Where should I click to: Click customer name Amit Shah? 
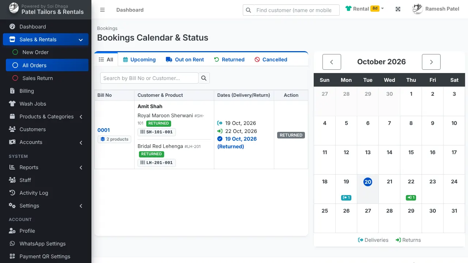point(150,106)
